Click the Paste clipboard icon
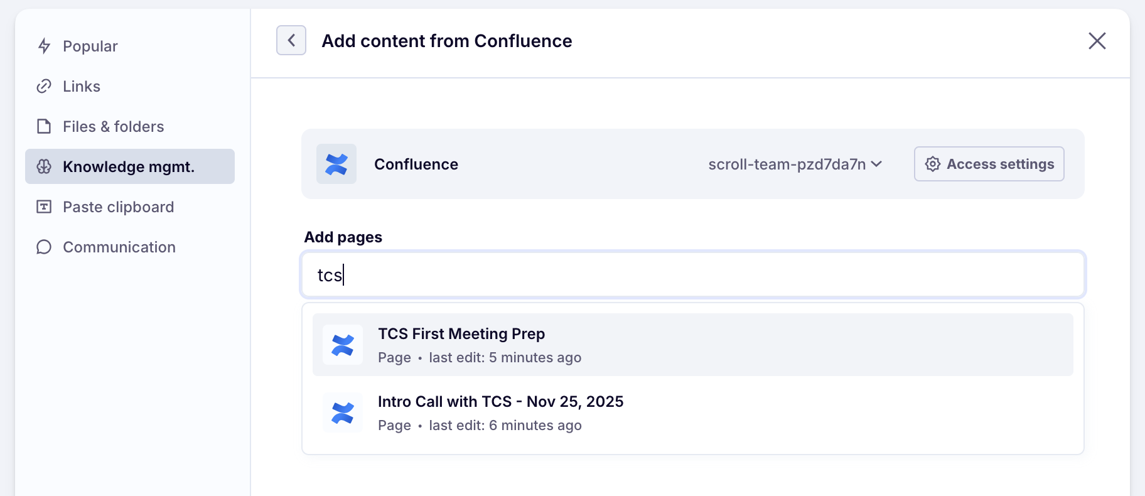The width and height of the screenshot is (1145, 496). click(44, 207)
